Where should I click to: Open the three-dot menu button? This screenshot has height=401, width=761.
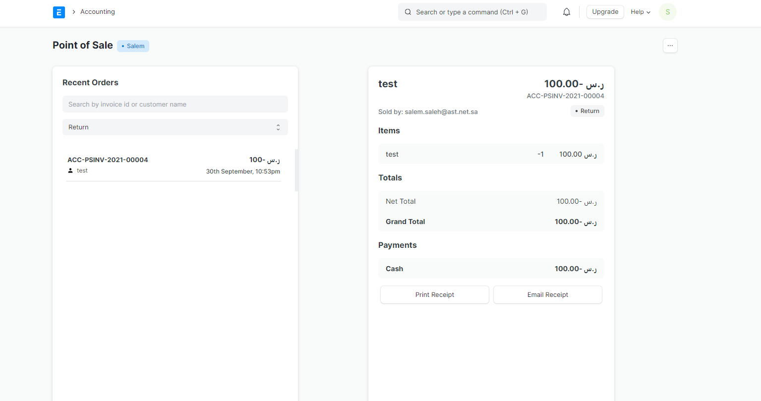670,45
